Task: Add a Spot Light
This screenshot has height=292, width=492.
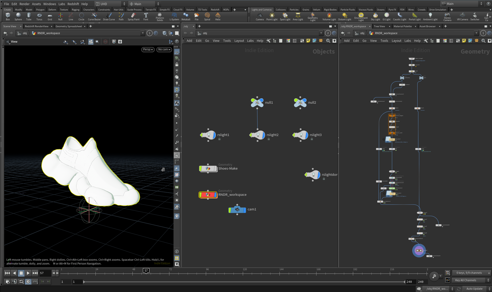Action: point(285,17)
